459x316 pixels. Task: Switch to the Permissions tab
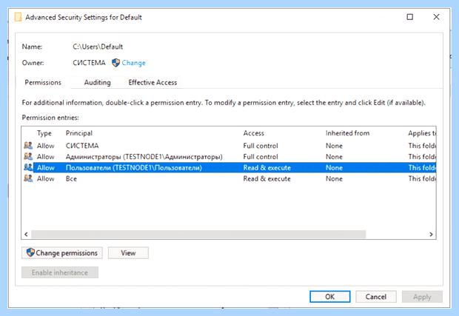tap(43, 82)
